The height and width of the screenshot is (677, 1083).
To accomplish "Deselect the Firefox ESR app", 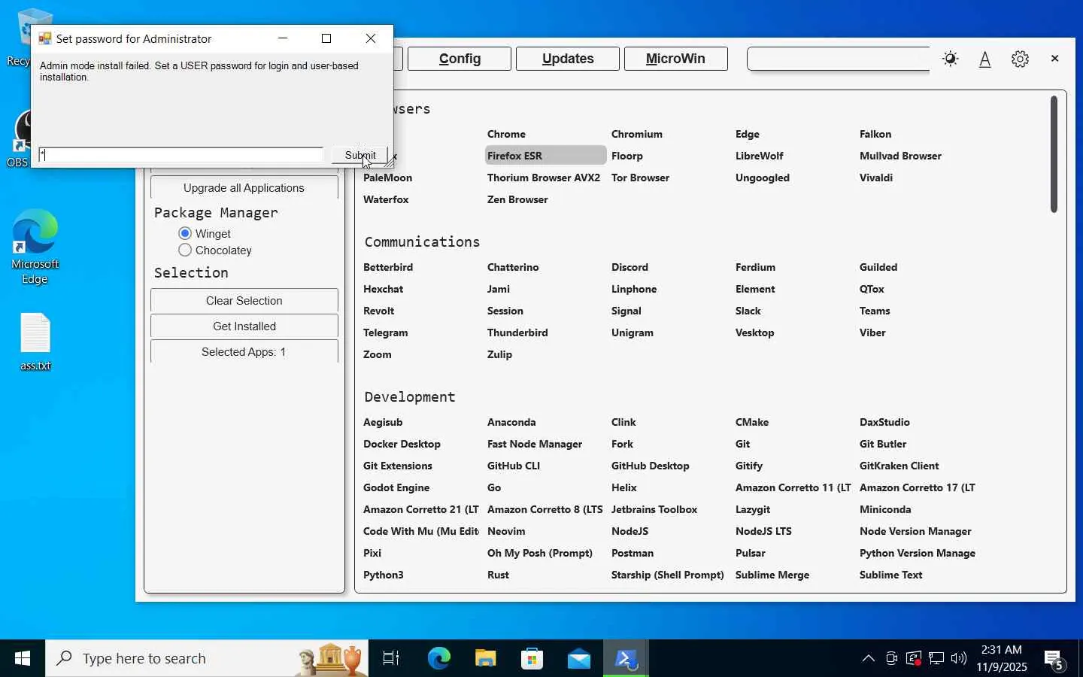I will pos(545,156).
